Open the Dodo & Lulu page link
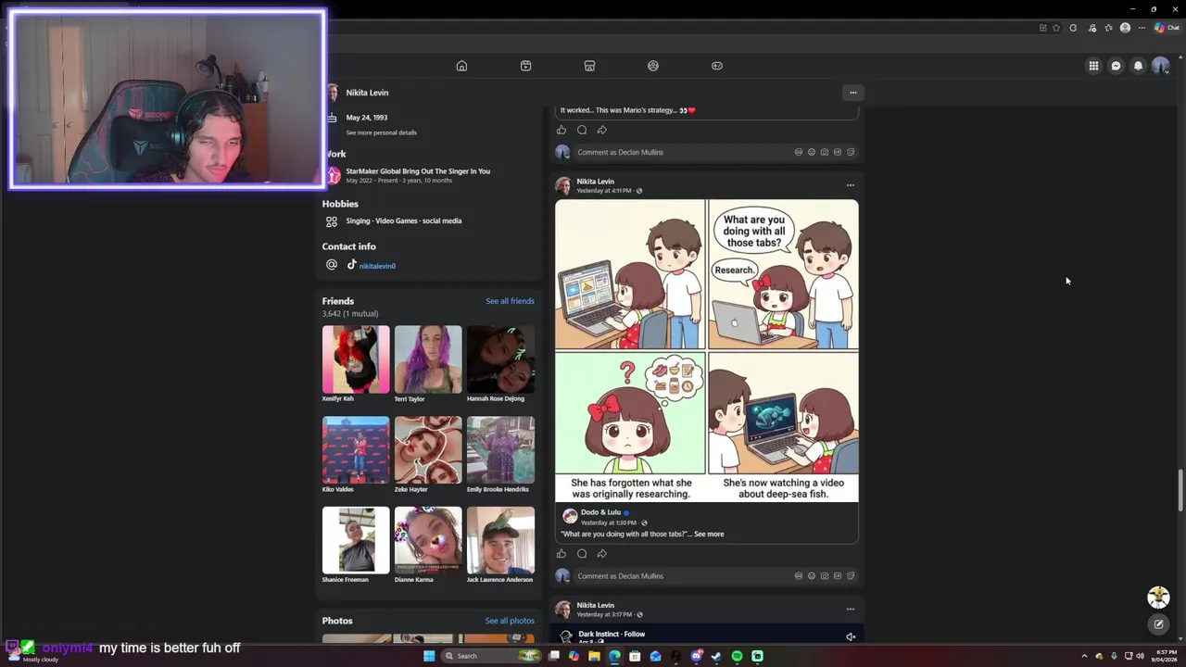Image resolution: width=1186 pixels, height=667 pixels. click(x=600, y=512)
